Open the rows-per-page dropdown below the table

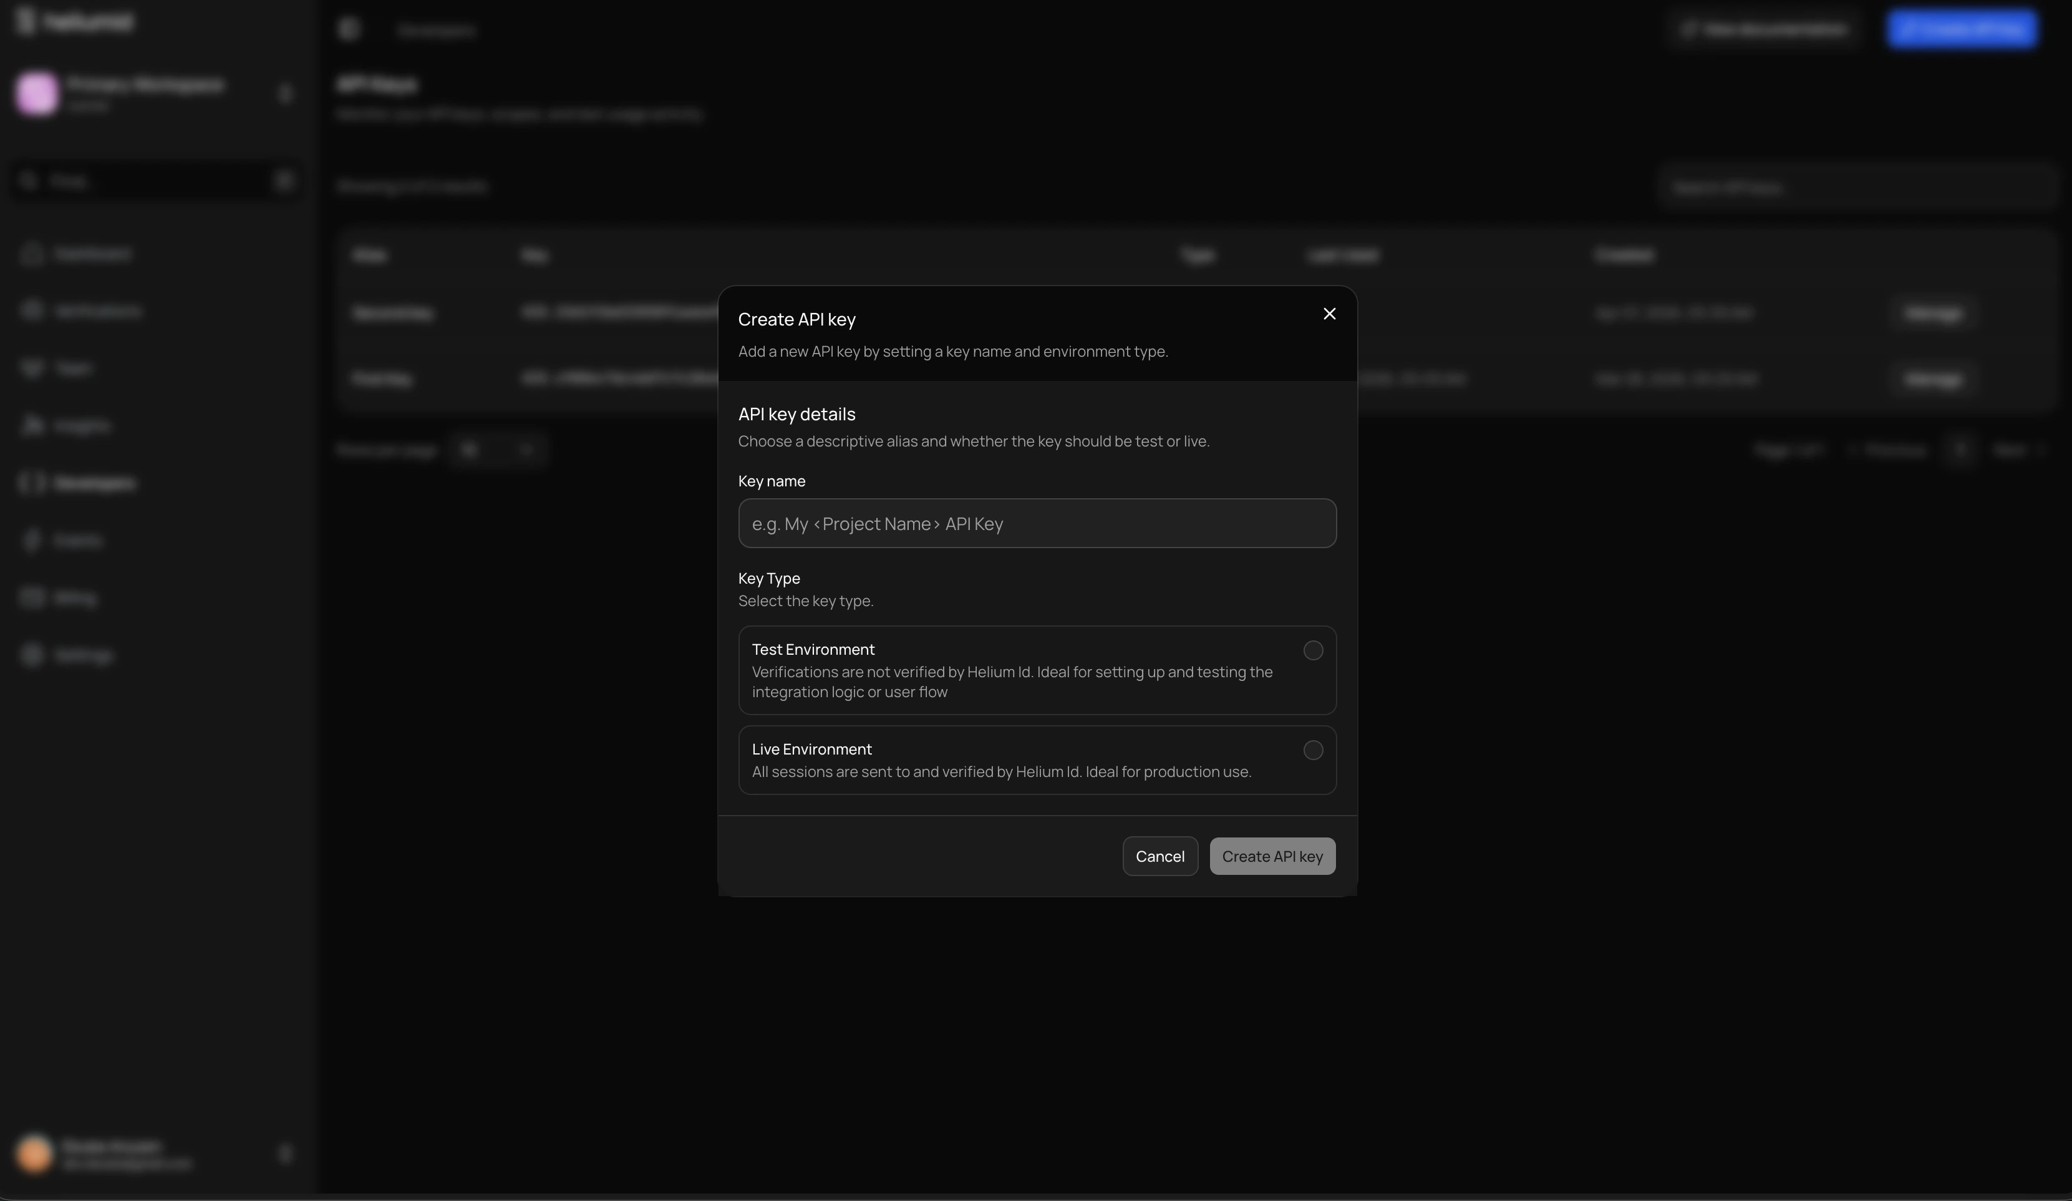tap(499, 450)
